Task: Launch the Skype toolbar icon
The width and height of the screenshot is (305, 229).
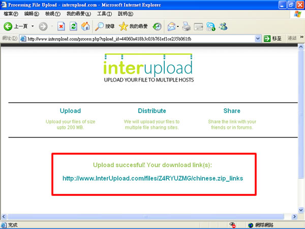Action: [211, 26]
